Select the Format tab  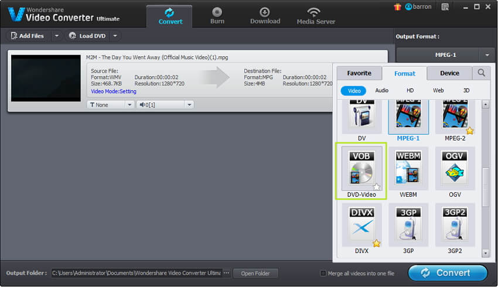click(405, 73)
